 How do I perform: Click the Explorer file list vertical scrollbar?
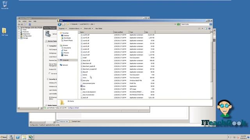point(211,65)
